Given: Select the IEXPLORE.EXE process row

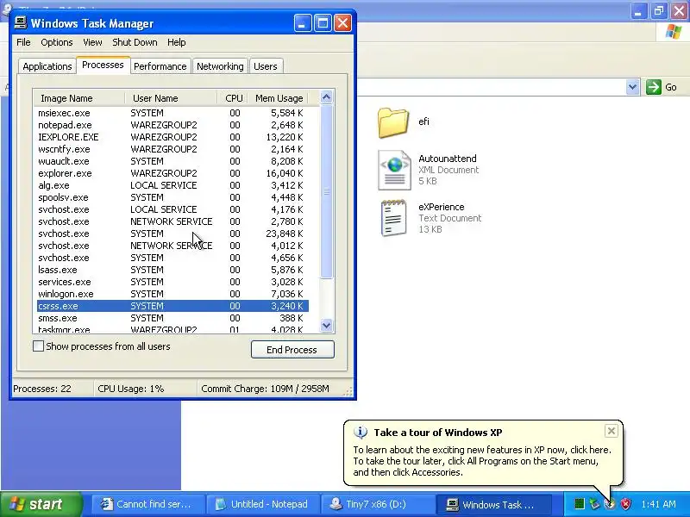Looking at the screenshot, I should pos(172,137).
